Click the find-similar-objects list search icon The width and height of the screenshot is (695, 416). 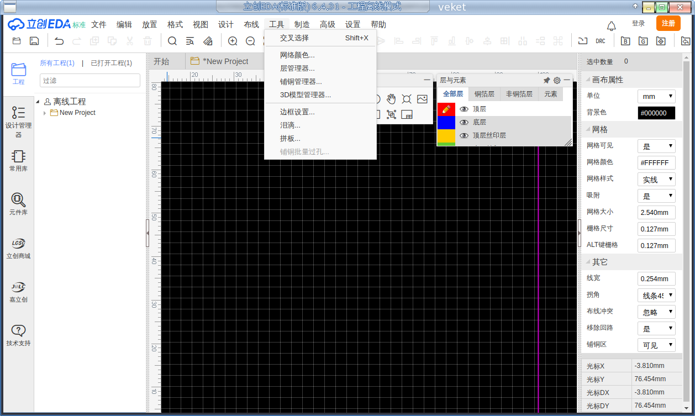coord(190,41)
